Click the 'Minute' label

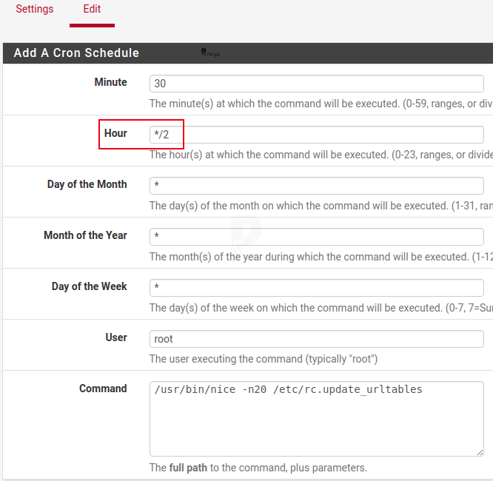pos(111,82)
